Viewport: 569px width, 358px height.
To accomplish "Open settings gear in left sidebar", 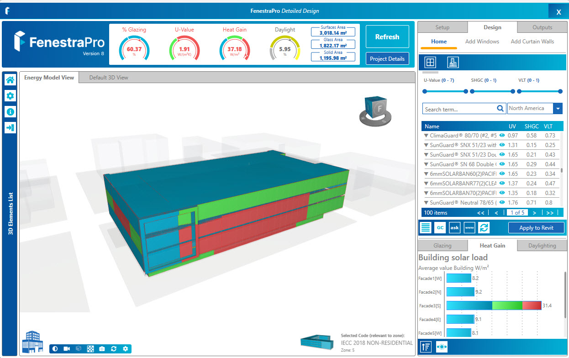I will point(10,96).
